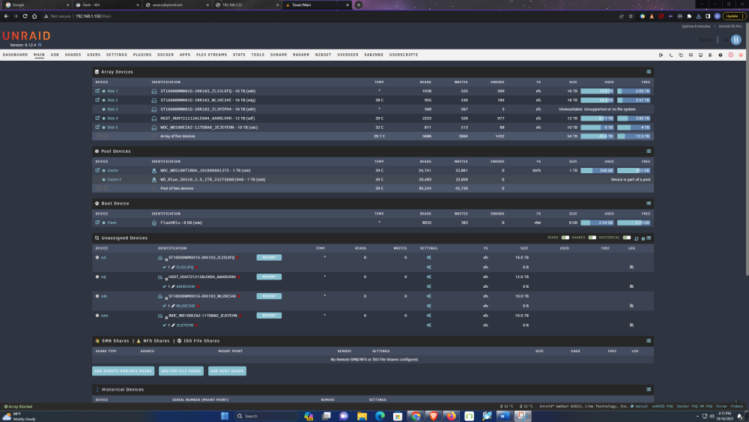Open the Plex Streams menu tab
The image size is (749, 422).
(x=212, y=55)
